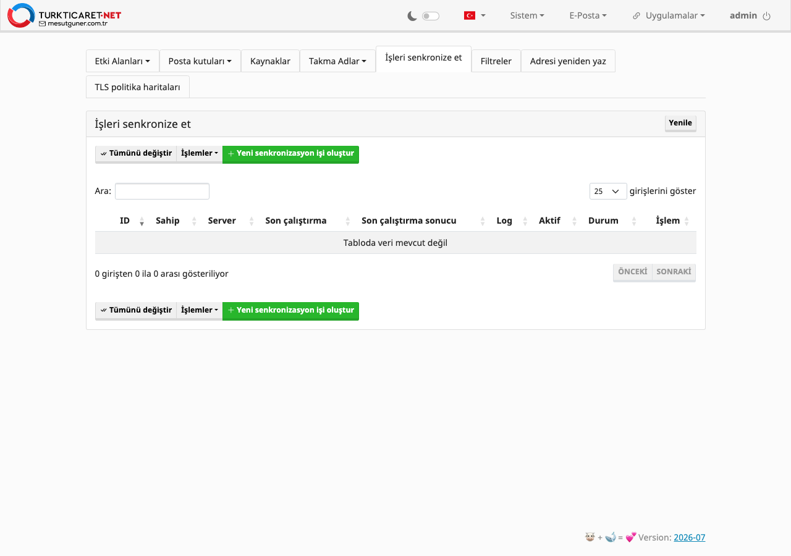The width and height of the screenshot is (791, 556).
Task: Click the ÖNCEKİ pagination button
Action: click(x=632, y=272)
